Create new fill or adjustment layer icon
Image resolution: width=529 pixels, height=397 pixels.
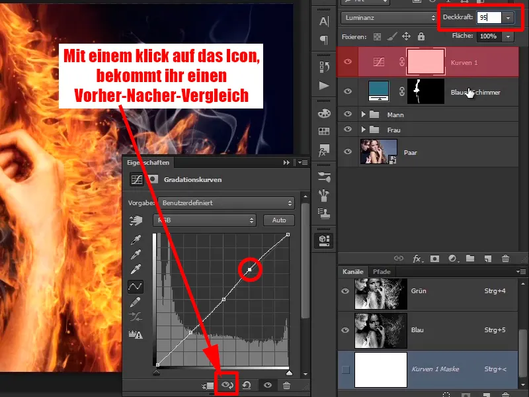tap(452, 259)
